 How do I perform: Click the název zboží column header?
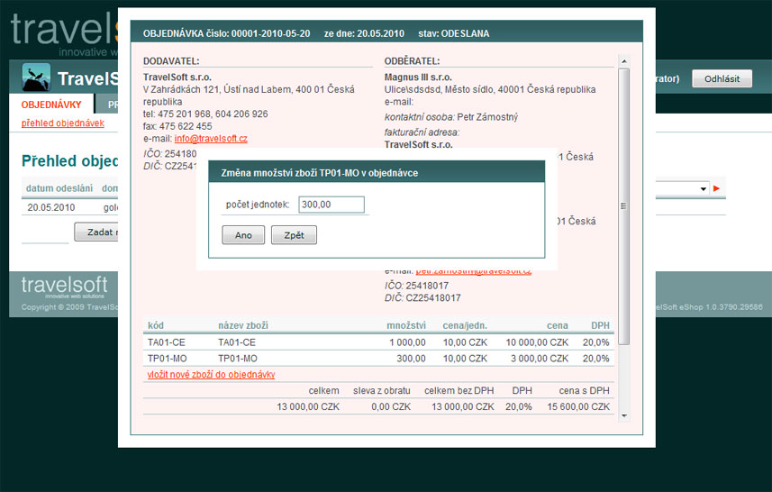243,325
